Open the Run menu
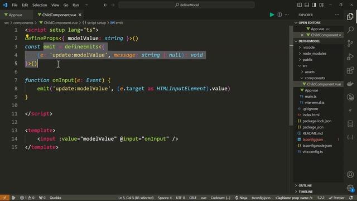This screenshot has height=201, width=357. tap(76, 5)
